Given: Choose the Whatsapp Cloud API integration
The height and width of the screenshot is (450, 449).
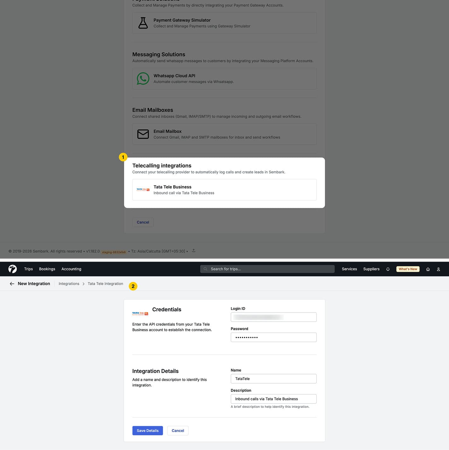Looking at the screenshot, I should pyautogui.click(x=224, y=79).
